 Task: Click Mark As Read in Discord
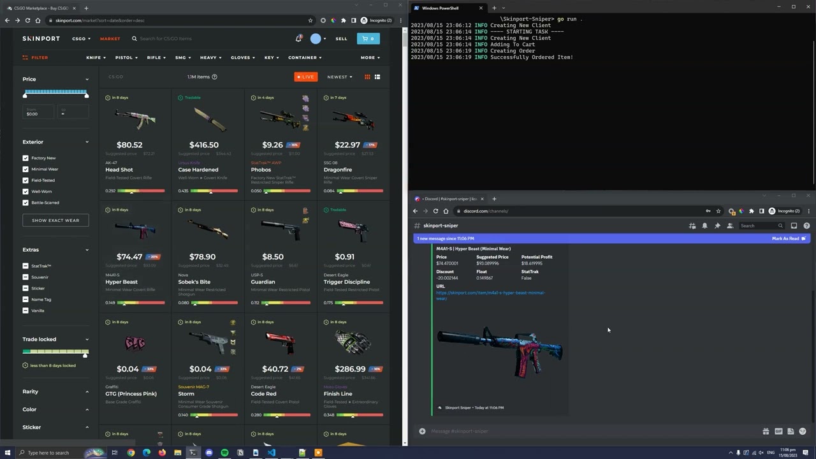coord(789,238)
